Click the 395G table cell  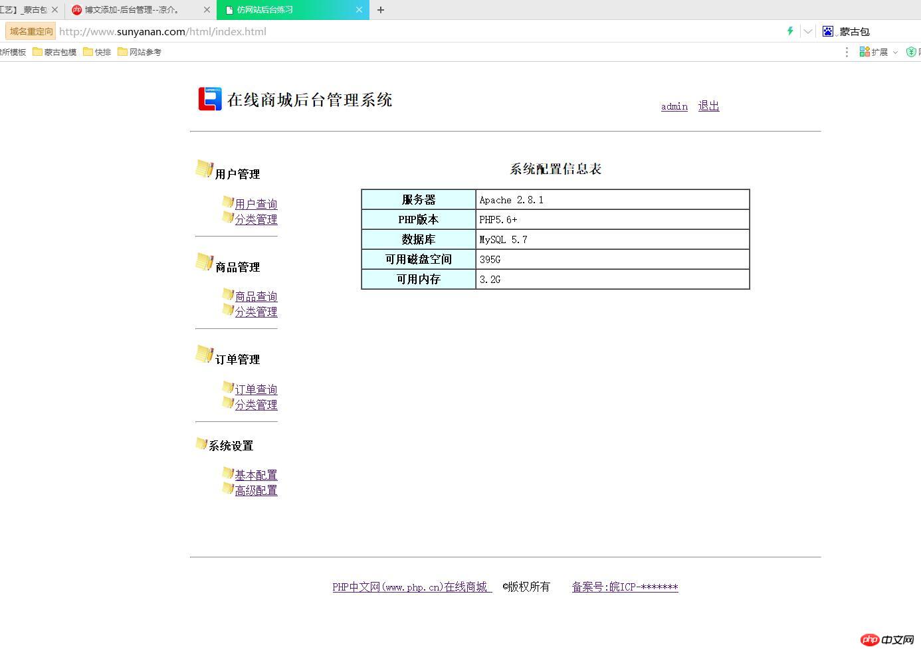(613, 259)
